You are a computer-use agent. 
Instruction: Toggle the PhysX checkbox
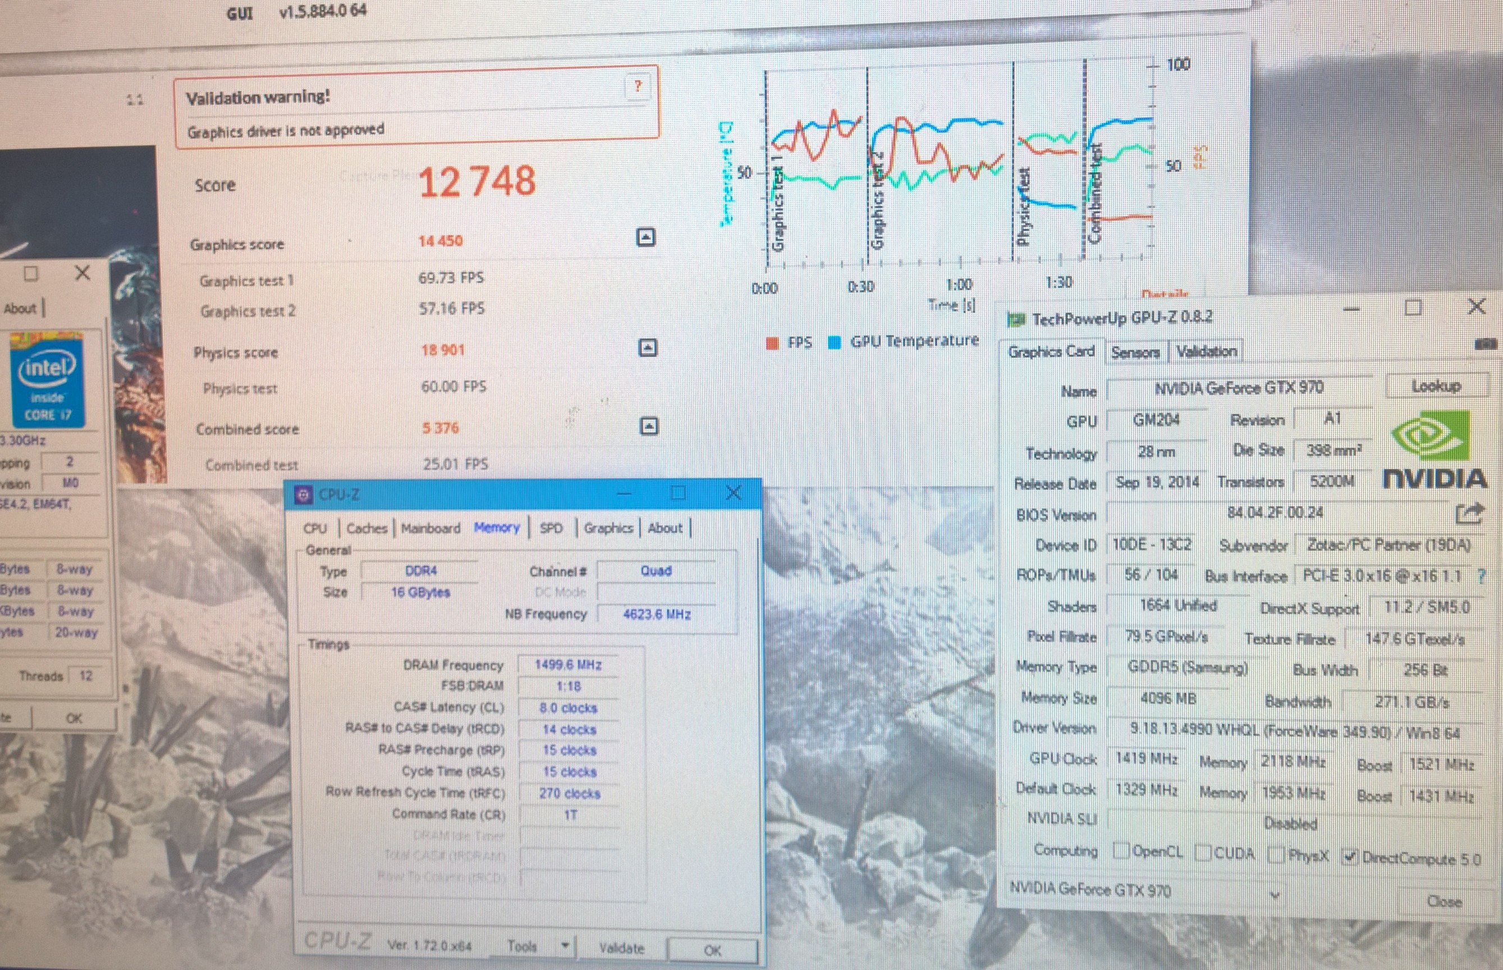point(1276,855)
